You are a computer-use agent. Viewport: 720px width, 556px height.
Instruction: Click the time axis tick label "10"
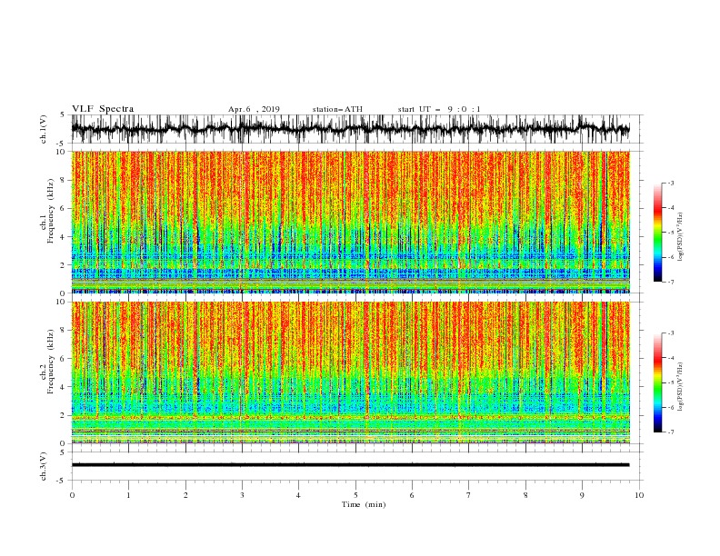(x=639, y=495)
